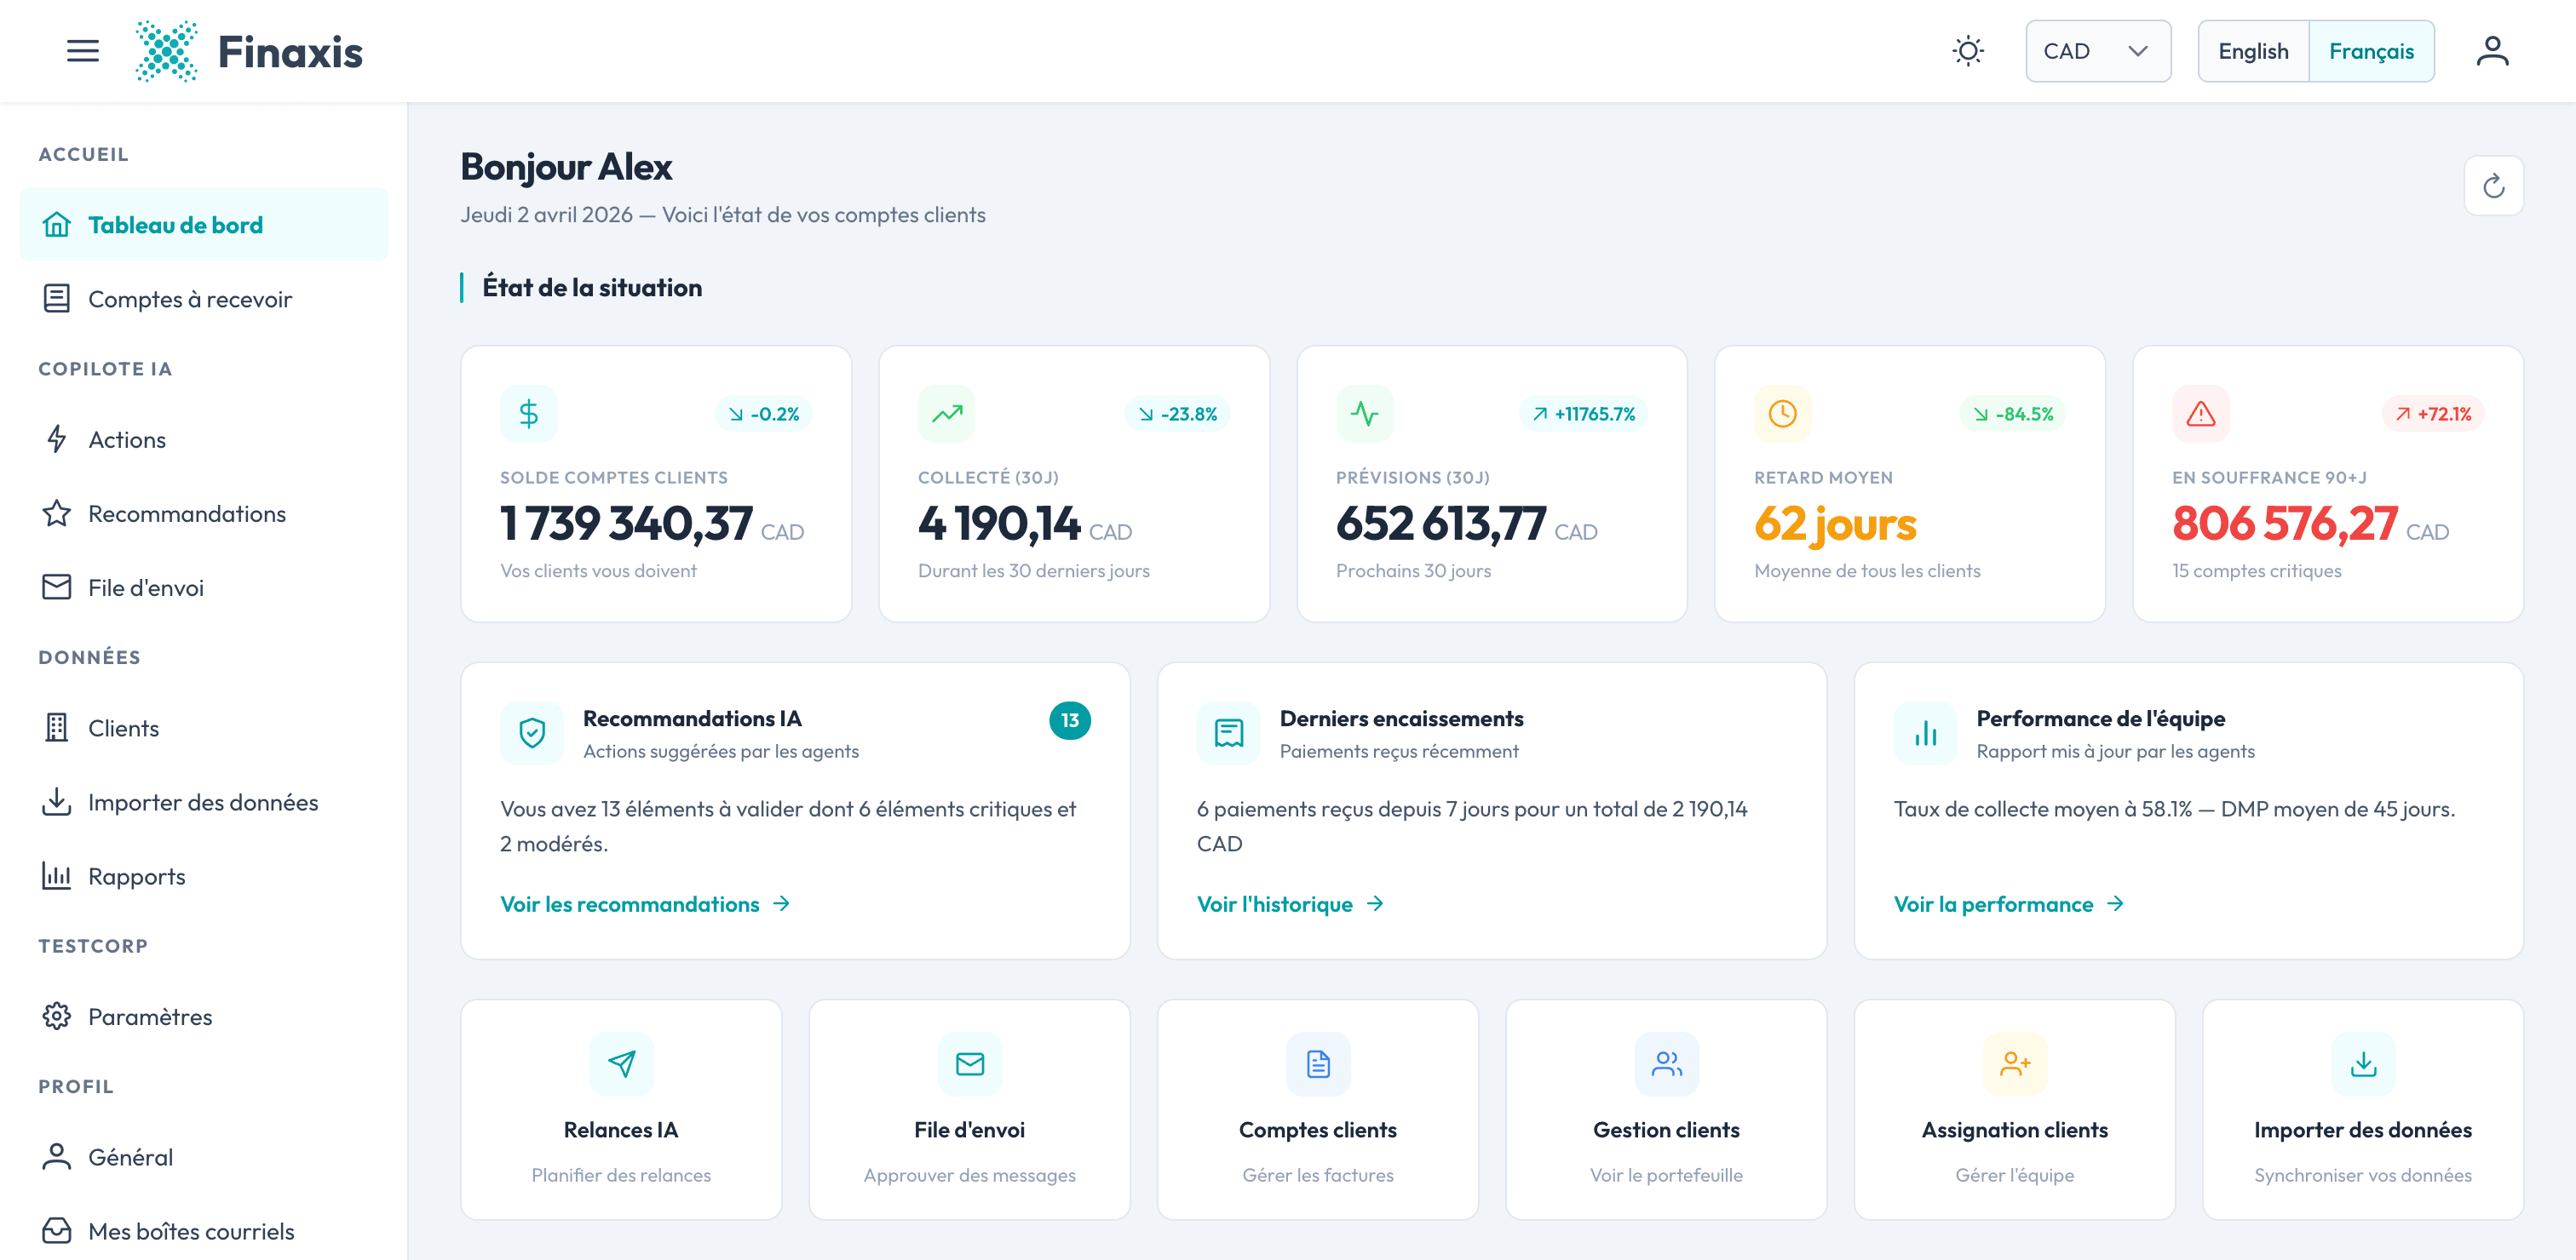Click the Bonjour Alex heading
Image resolution: width=2576 pixels, height=1260 pixels.
566,167
